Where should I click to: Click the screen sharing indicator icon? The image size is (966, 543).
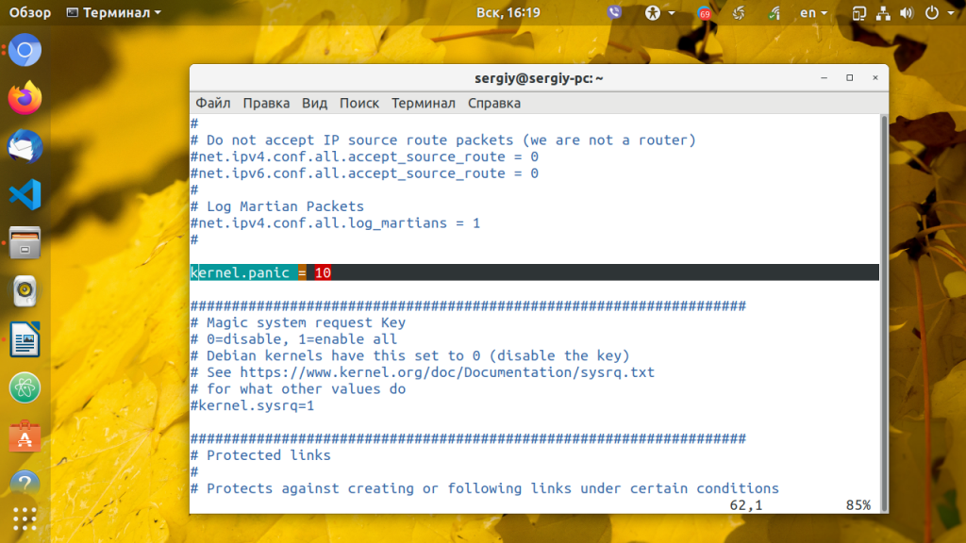click(858, 12)
